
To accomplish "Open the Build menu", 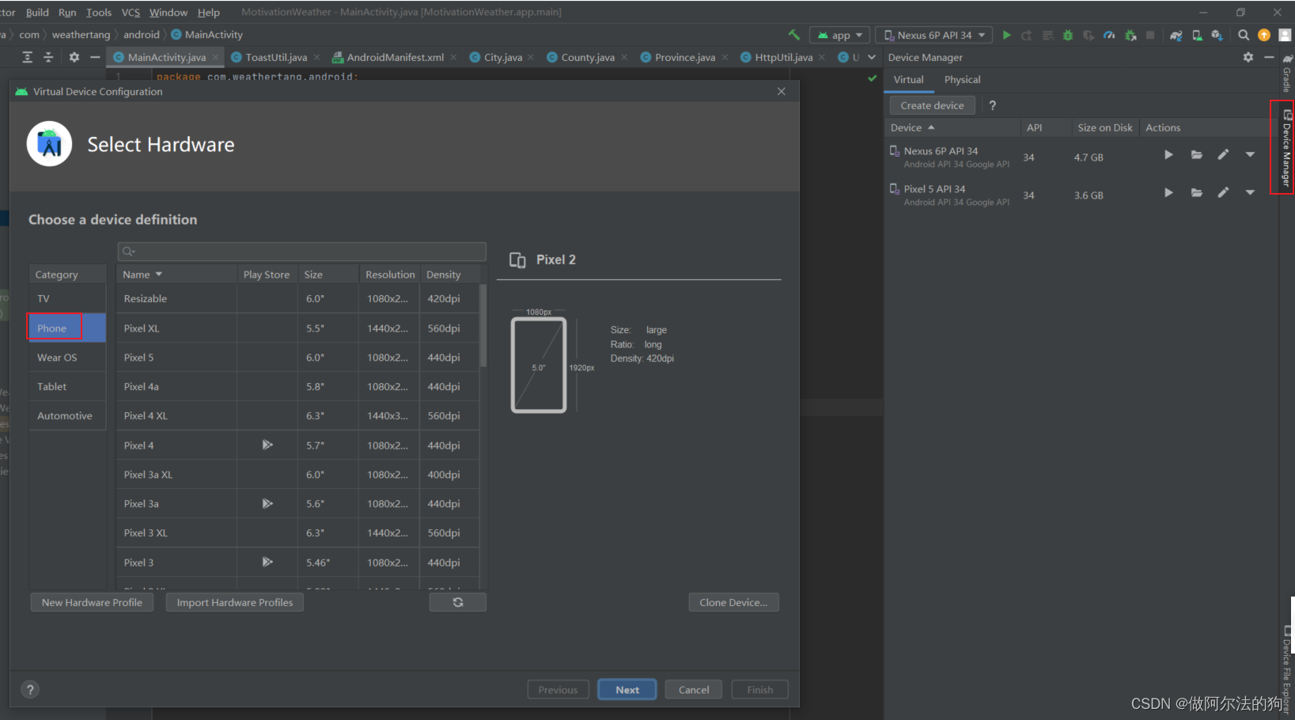I will 37,12.
